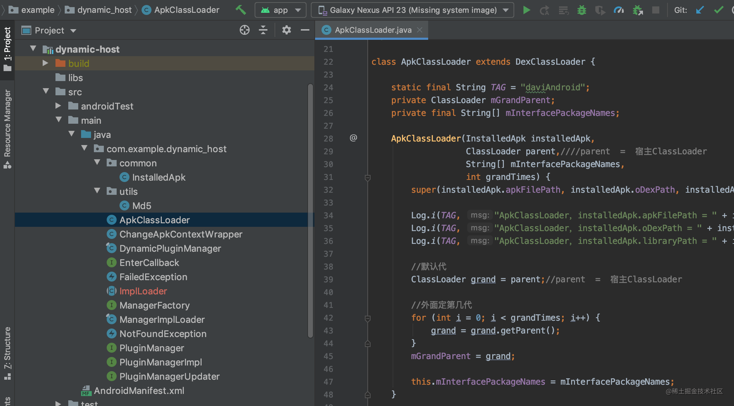The image size is (734, 406).
Task: Close the ApkClassLoader.java tab
Action: (420, 30)
